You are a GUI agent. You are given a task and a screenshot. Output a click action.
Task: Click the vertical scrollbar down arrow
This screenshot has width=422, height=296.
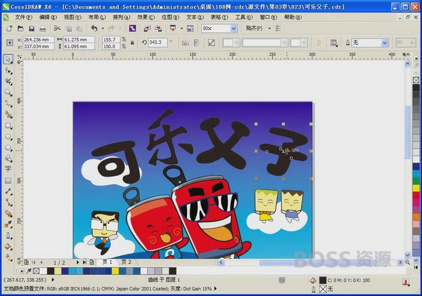click(407, 255)
